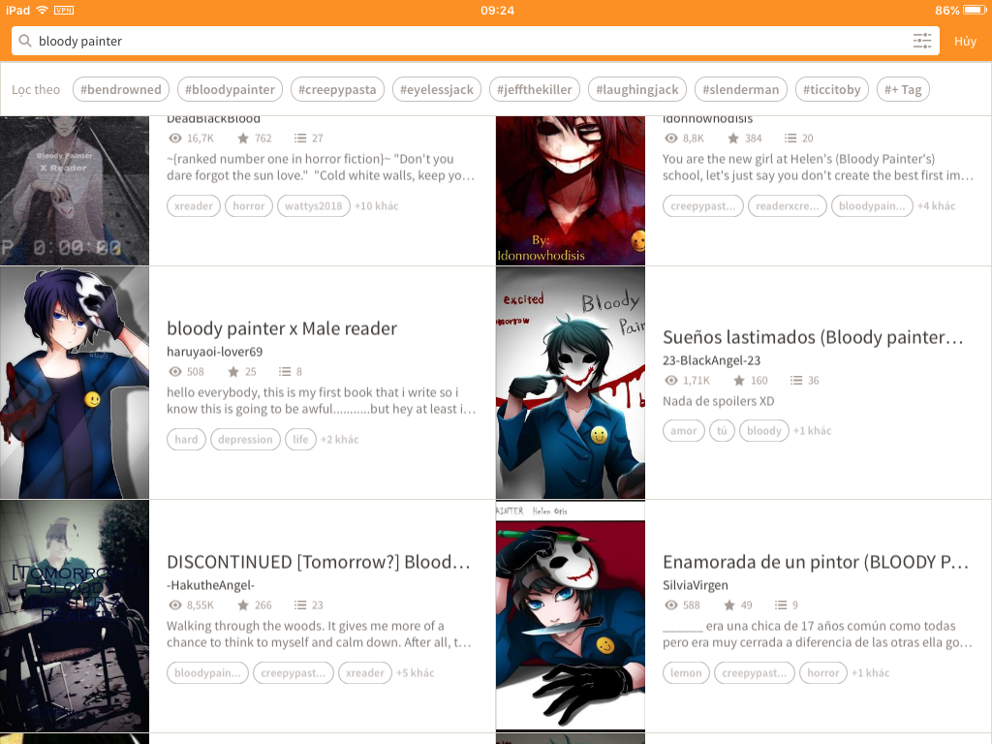Viewport: 992px width, 744px height.
Task: Select the 'creepypast...' tag under the DISCONTINUED story
Action: [x=294, y=672]
